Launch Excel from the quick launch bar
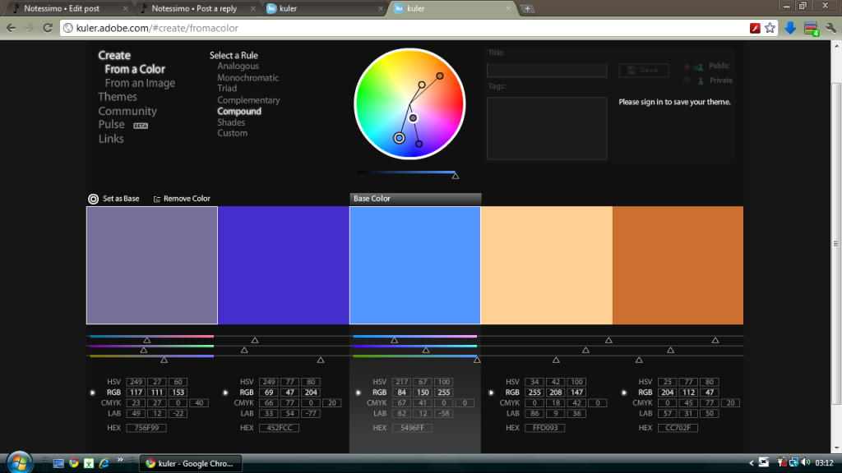842x473 pixels. click(89, 463)
